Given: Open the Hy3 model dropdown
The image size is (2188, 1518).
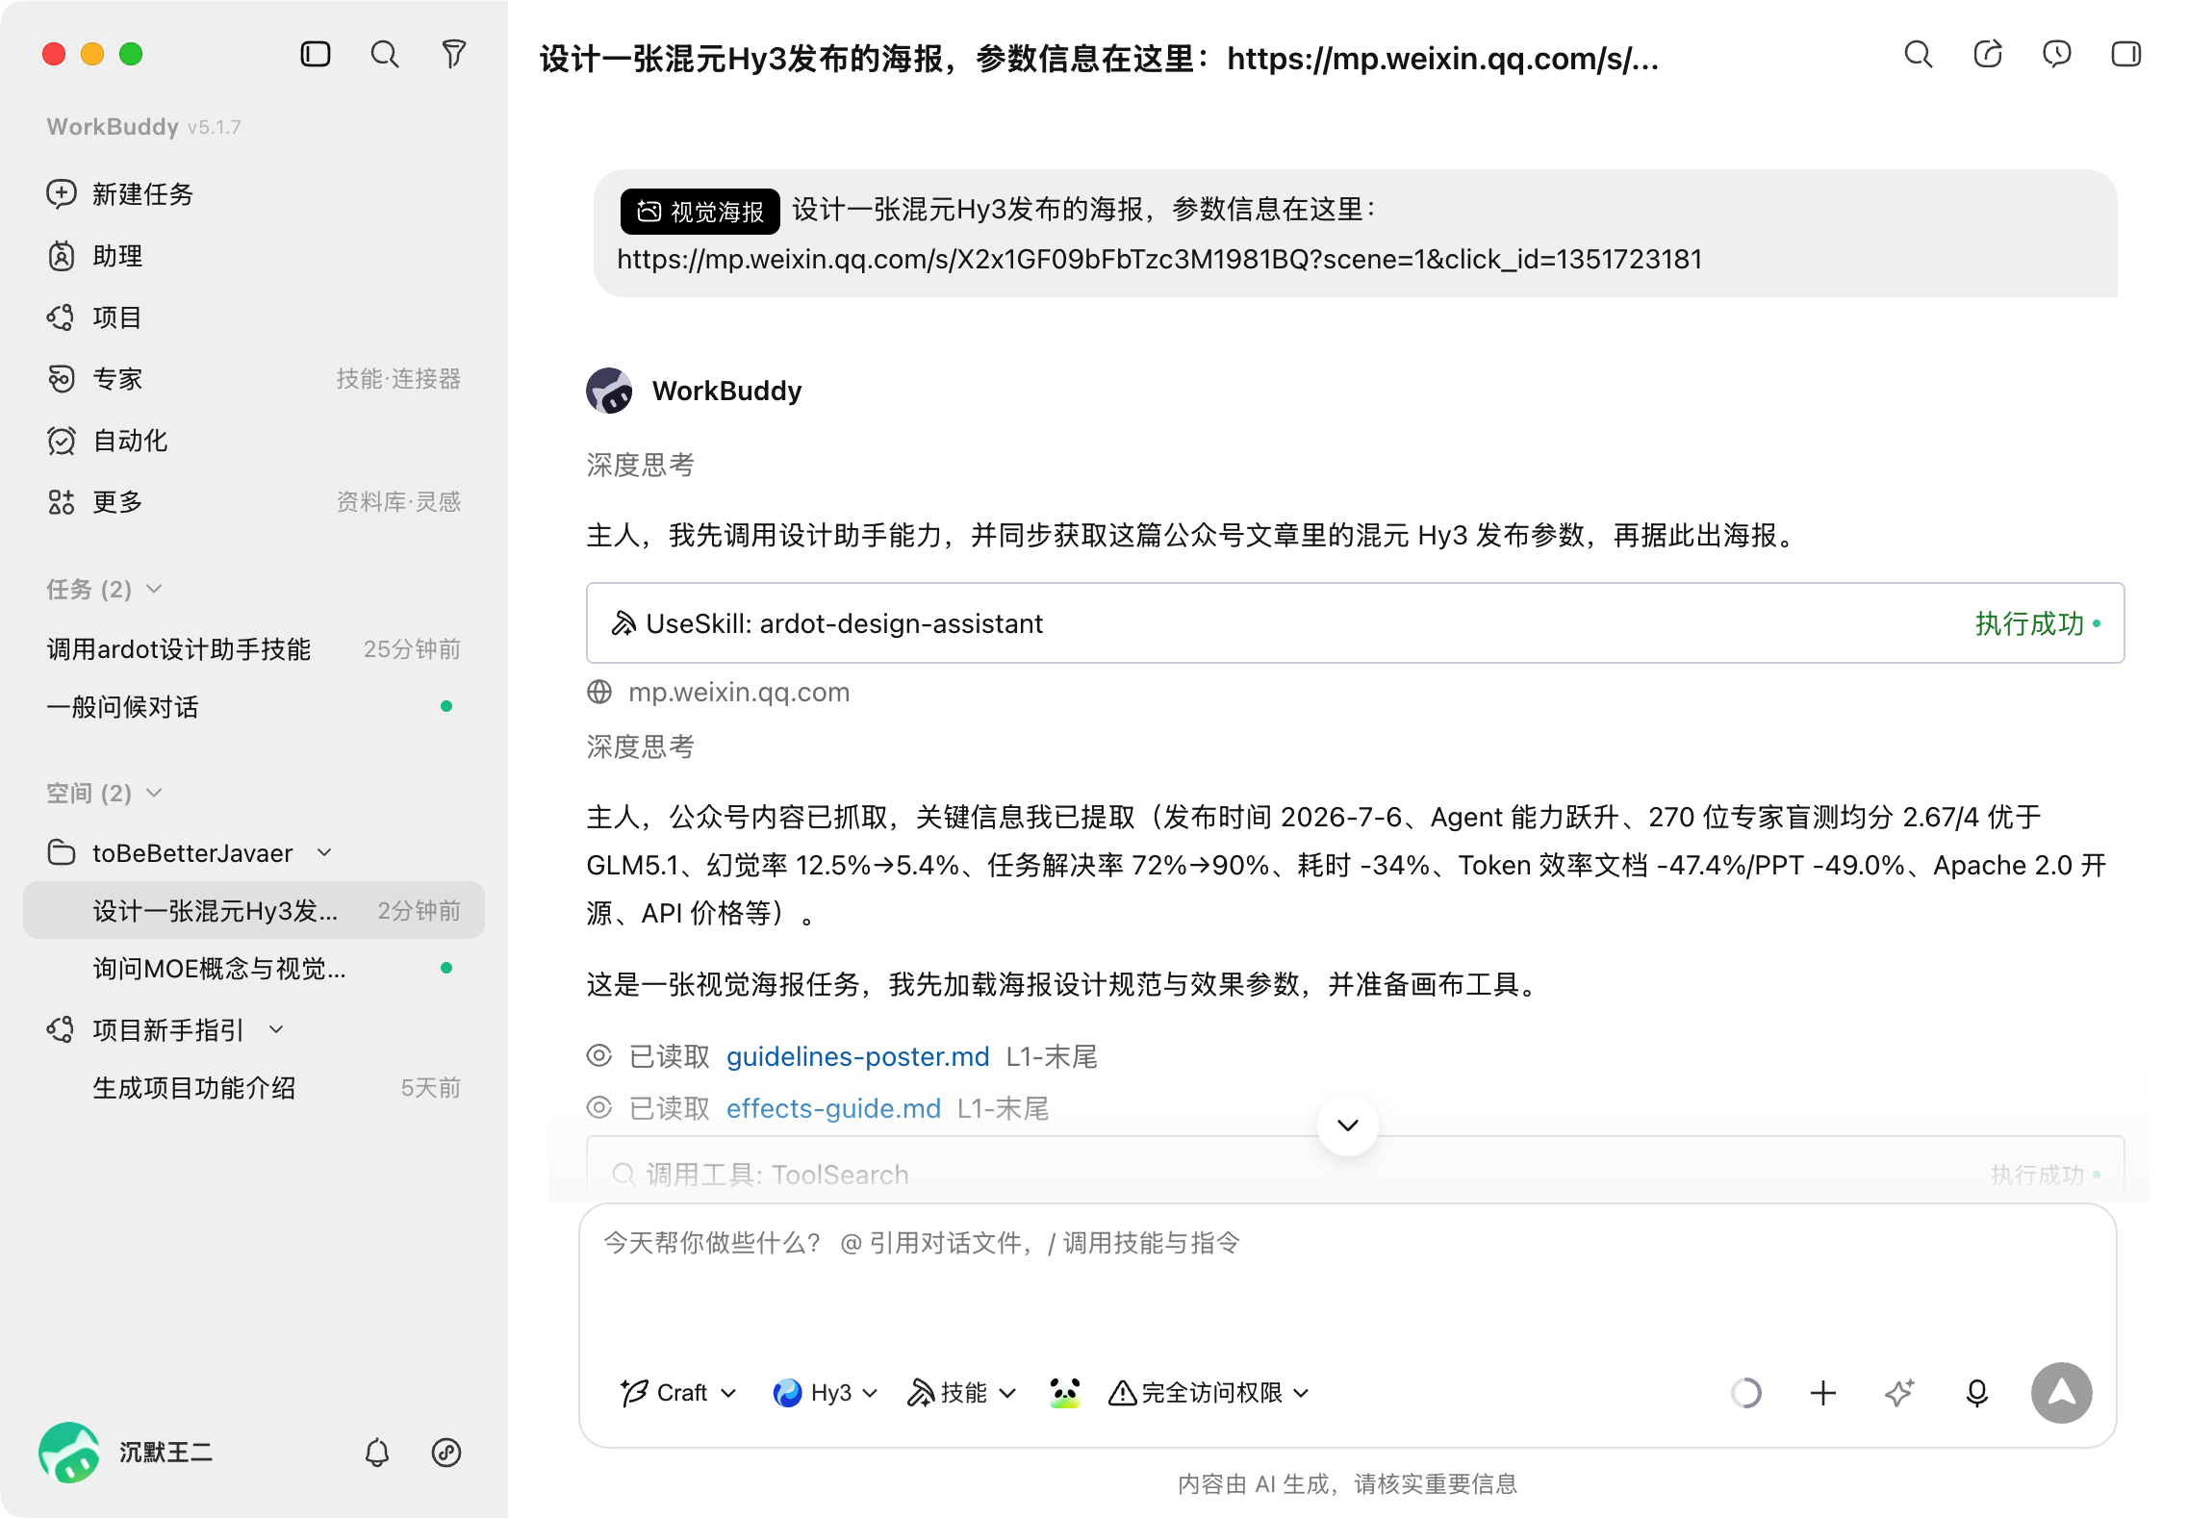Looking at the screenshot, I should 826,1393.
